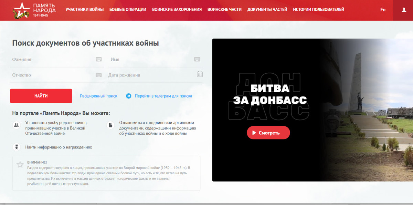Click the Битва за Донбасс banner title
Image resolution: width=413 pixels, height=205 pixels.
tap(270, 94)
